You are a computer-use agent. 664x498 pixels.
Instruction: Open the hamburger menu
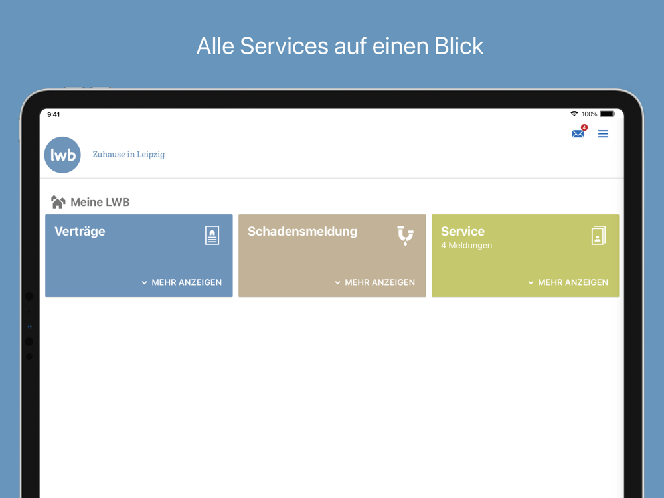(603, 134)
